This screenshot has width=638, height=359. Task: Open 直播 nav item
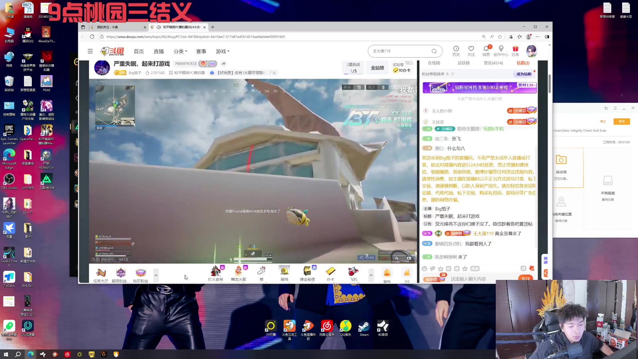point(159,51)
